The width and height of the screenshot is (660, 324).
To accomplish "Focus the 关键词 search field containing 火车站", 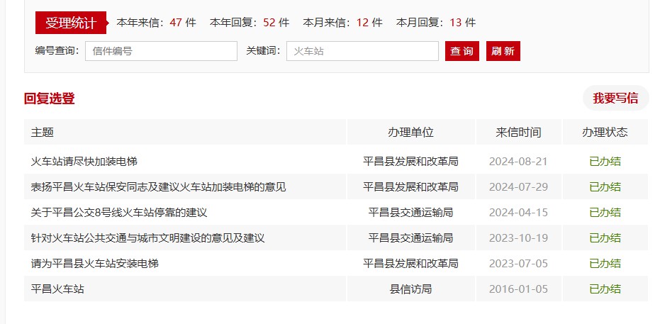I will (x=362, y=51).
